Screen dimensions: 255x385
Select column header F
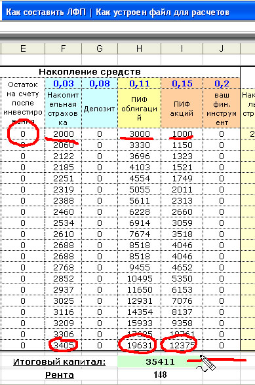pyautogui.click(x=63, y=48)
